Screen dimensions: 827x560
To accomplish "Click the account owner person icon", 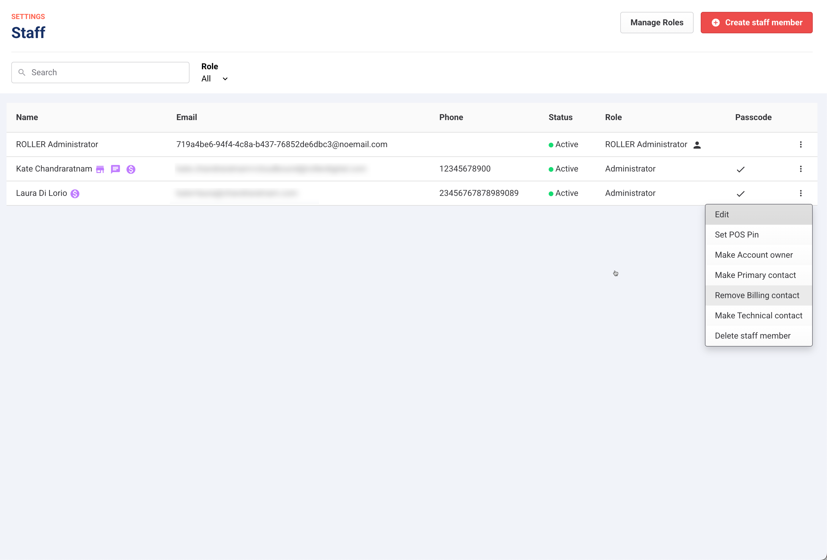I will point(697,145).
